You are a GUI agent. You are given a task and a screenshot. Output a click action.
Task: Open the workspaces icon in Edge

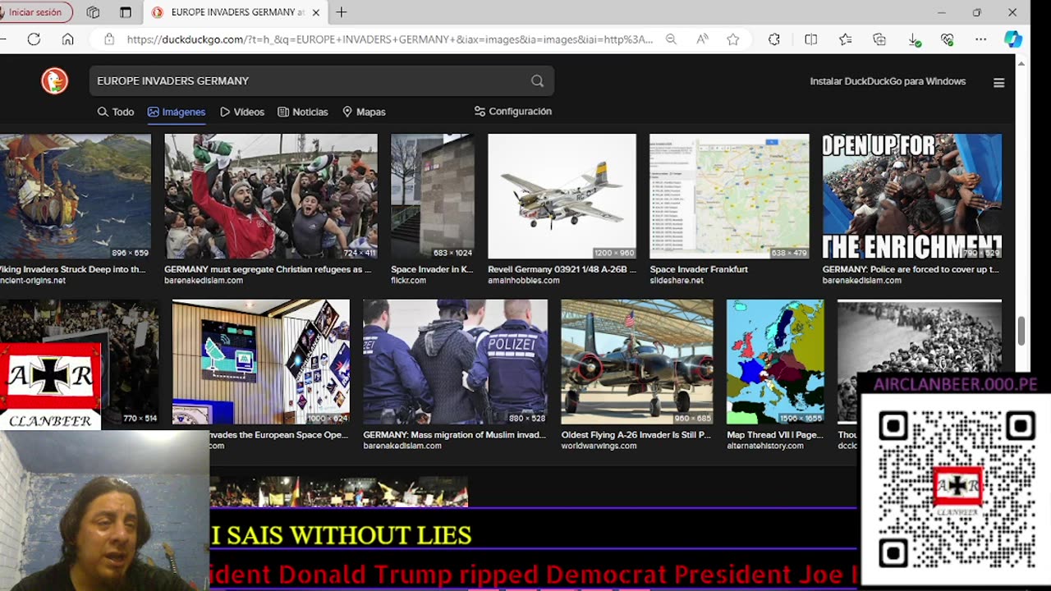[x=93, y=12]
